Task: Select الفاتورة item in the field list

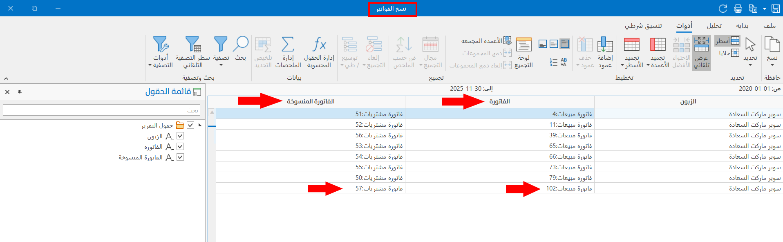Action: click(x=153, y=147)
